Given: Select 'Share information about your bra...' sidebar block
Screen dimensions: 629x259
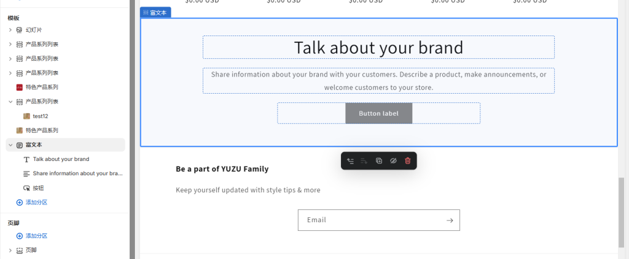Looking at the screenshot, I should [x=77, y=173].
